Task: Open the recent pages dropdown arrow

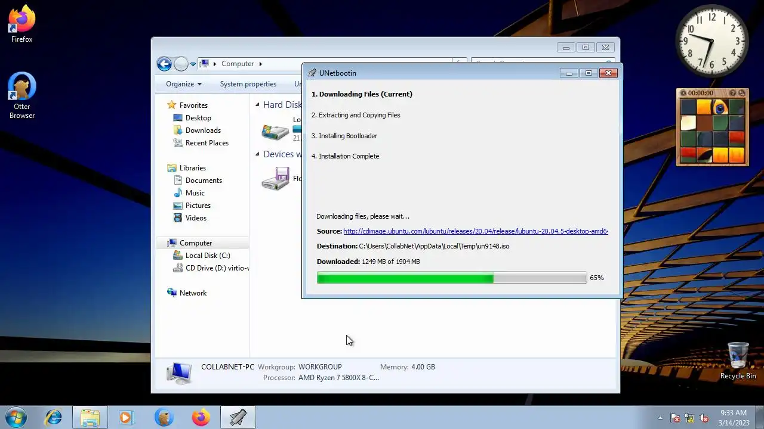Action: (193, 64)
